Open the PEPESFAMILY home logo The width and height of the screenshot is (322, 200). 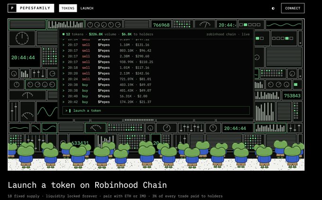[x=31, y=8]
